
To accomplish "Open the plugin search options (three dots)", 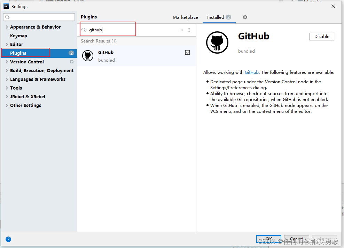I will pos(189,30).
